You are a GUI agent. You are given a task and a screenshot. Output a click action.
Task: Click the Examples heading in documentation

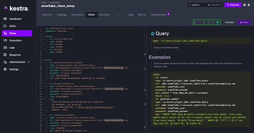pos(159,57)
